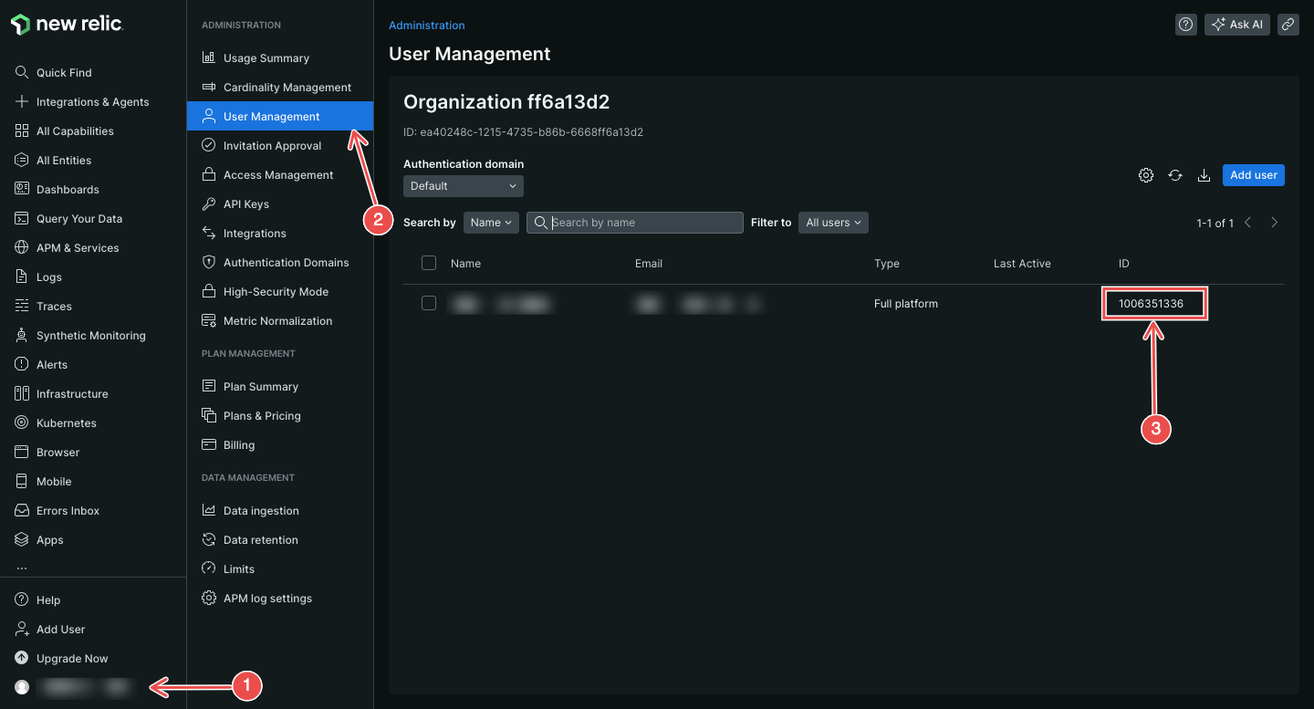Open Kubernetes from the sidebar
Viewport: 1314px width, 709px height.
tap(68, 422)
